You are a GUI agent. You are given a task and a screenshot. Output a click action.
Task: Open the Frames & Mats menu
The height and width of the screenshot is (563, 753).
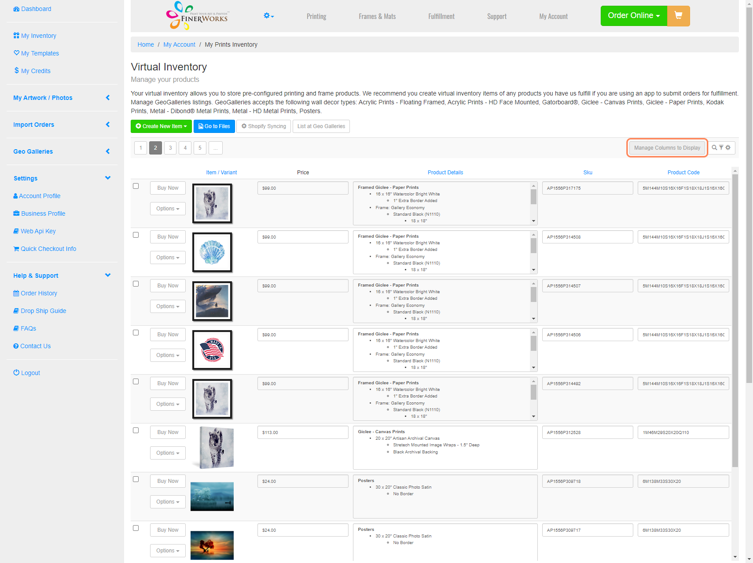(377, 16)
